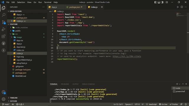Toggle Go Live server

click(163, 104)
